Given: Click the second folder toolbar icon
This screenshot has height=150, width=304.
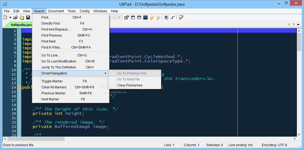Looking at the screenshot, I should (22, 18).
